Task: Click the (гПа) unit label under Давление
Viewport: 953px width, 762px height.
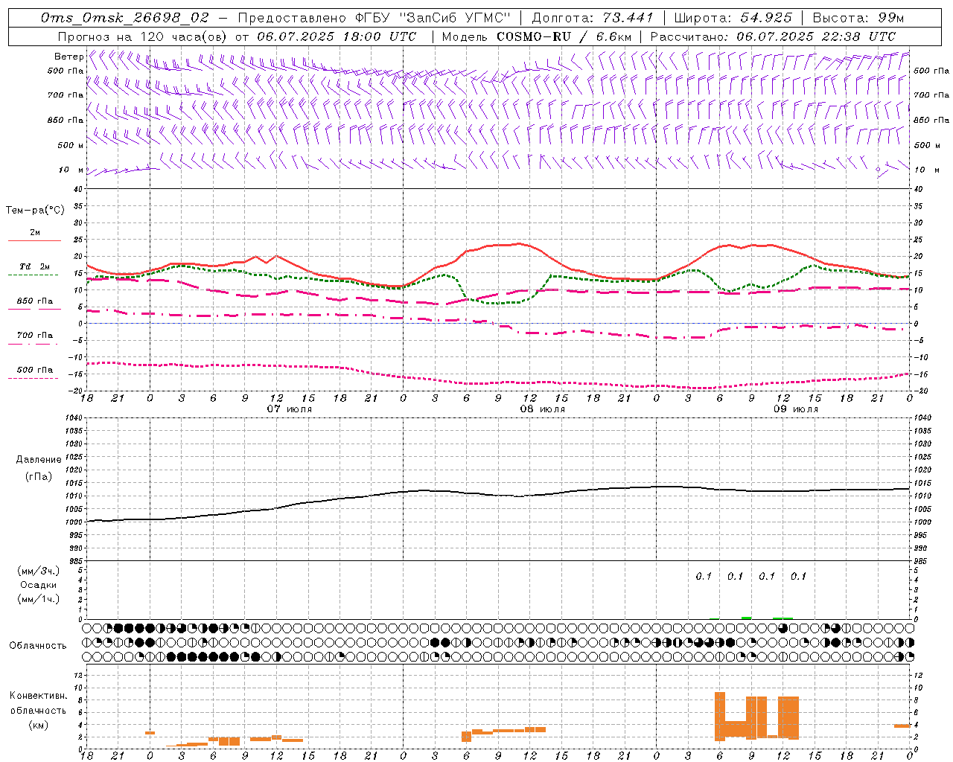Action: [39, 476]
